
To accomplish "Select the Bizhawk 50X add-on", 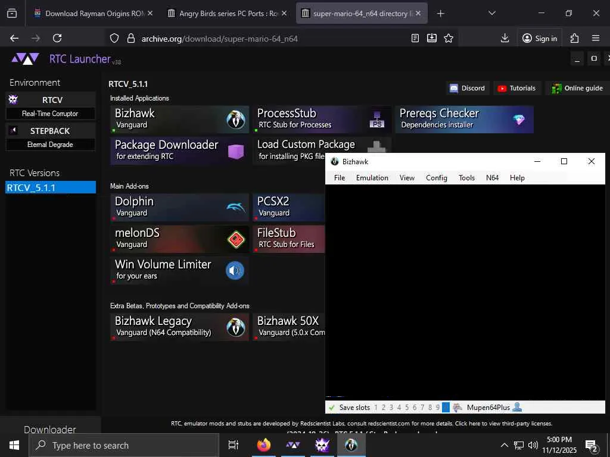I will [x=289, y=327].
